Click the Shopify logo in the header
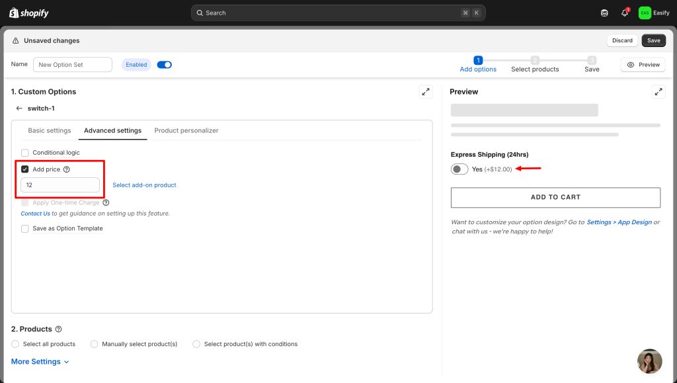Viewport: 677px width, 383px height. point(28,13)
